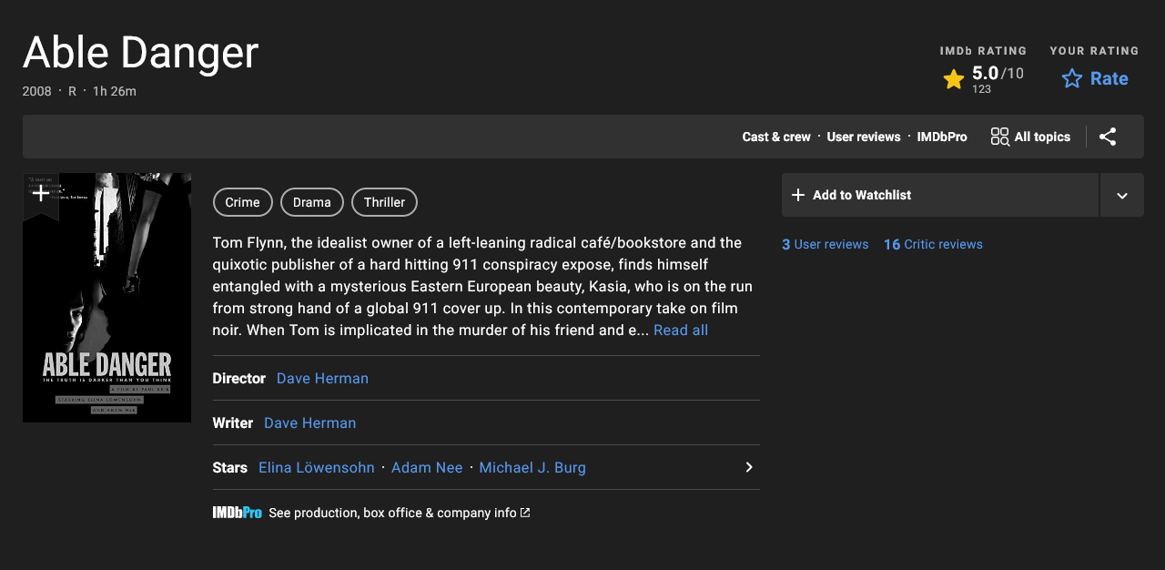Add poster to watchlist via plus ribbon

pyautogui.click(x=41, y=195)
